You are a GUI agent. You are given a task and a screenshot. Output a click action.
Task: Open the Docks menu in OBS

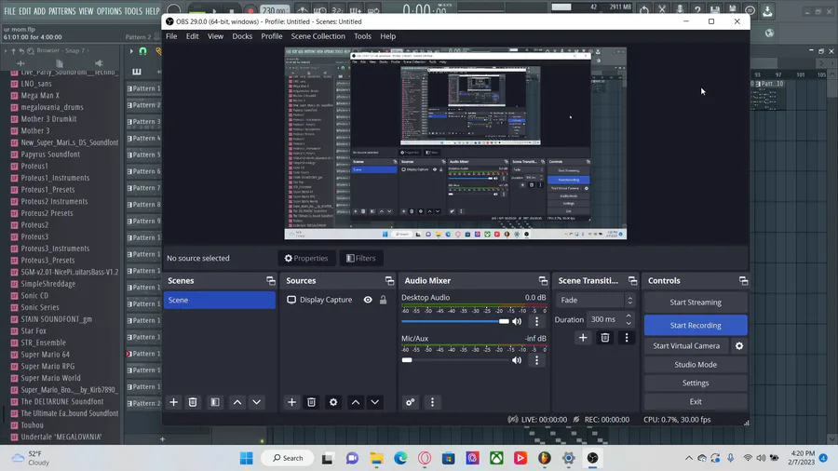click(242, 36)
